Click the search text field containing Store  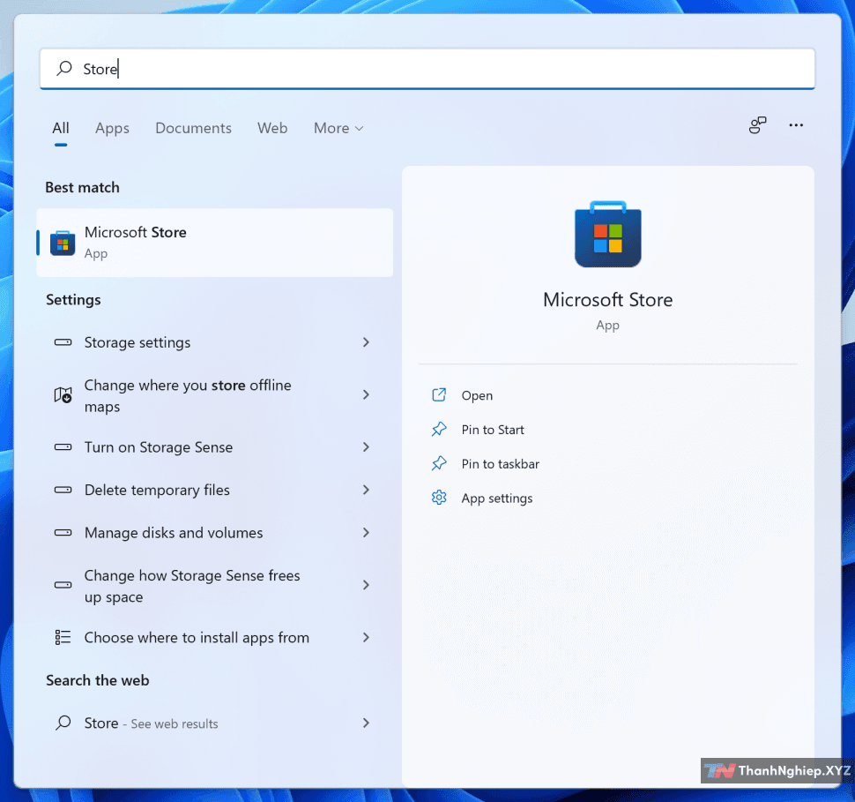[427, 69]
